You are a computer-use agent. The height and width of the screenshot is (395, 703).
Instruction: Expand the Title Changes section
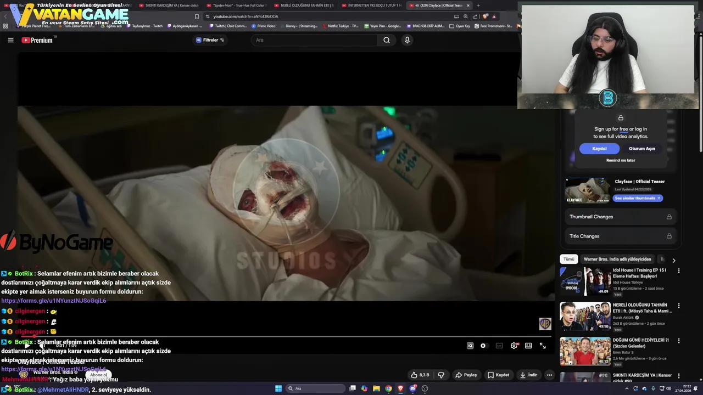coord(621,236)
